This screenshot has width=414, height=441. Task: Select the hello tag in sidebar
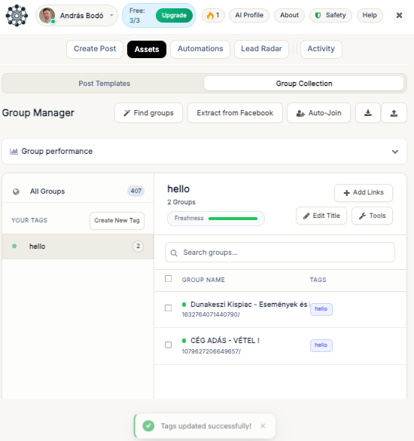[78, 247]
